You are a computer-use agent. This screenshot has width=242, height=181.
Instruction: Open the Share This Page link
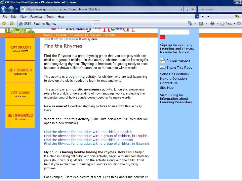pyautogui.click(x=179, y=67)
